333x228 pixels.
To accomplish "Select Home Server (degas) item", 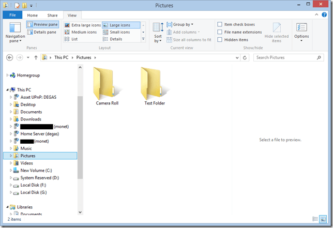I will 40,134.
